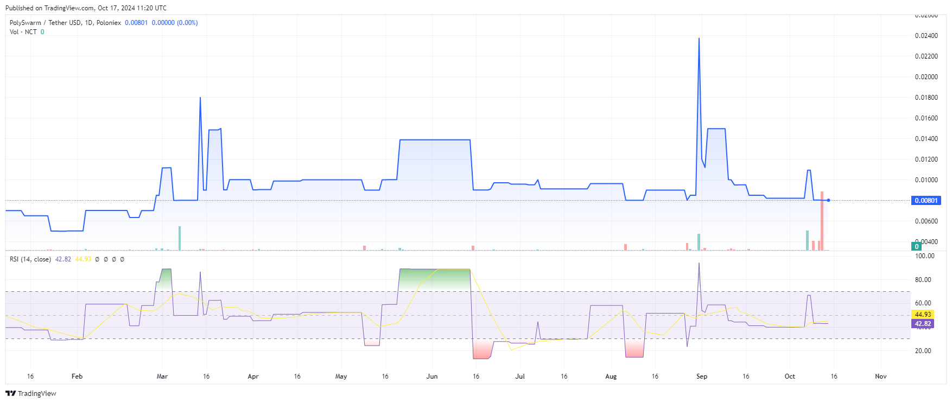Click the 0.02000 price axis label
This screenshot has width=952, height=403.
click(926, 77)
